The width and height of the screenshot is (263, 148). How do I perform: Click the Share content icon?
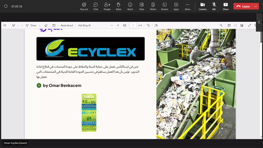click(225, 6)
